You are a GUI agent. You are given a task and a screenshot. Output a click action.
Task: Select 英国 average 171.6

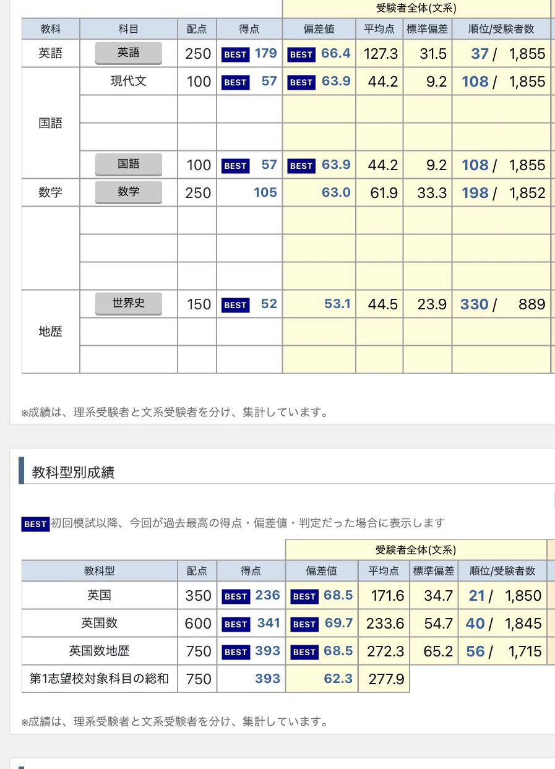pos(387,596)
